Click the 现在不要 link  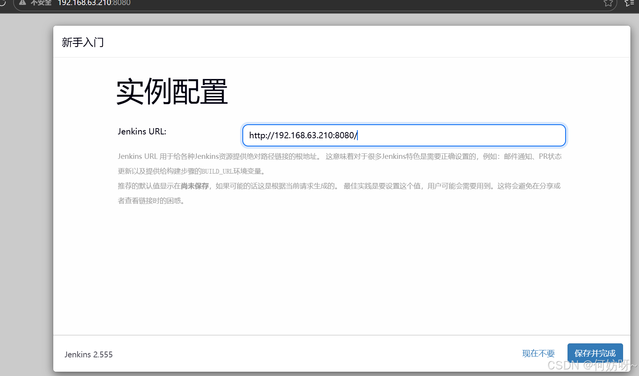point(538,353)
